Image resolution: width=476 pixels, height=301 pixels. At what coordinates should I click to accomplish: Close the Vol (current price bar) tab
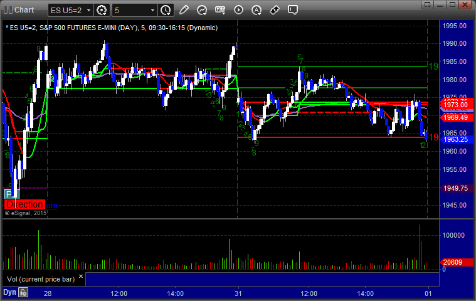point(80,277)
